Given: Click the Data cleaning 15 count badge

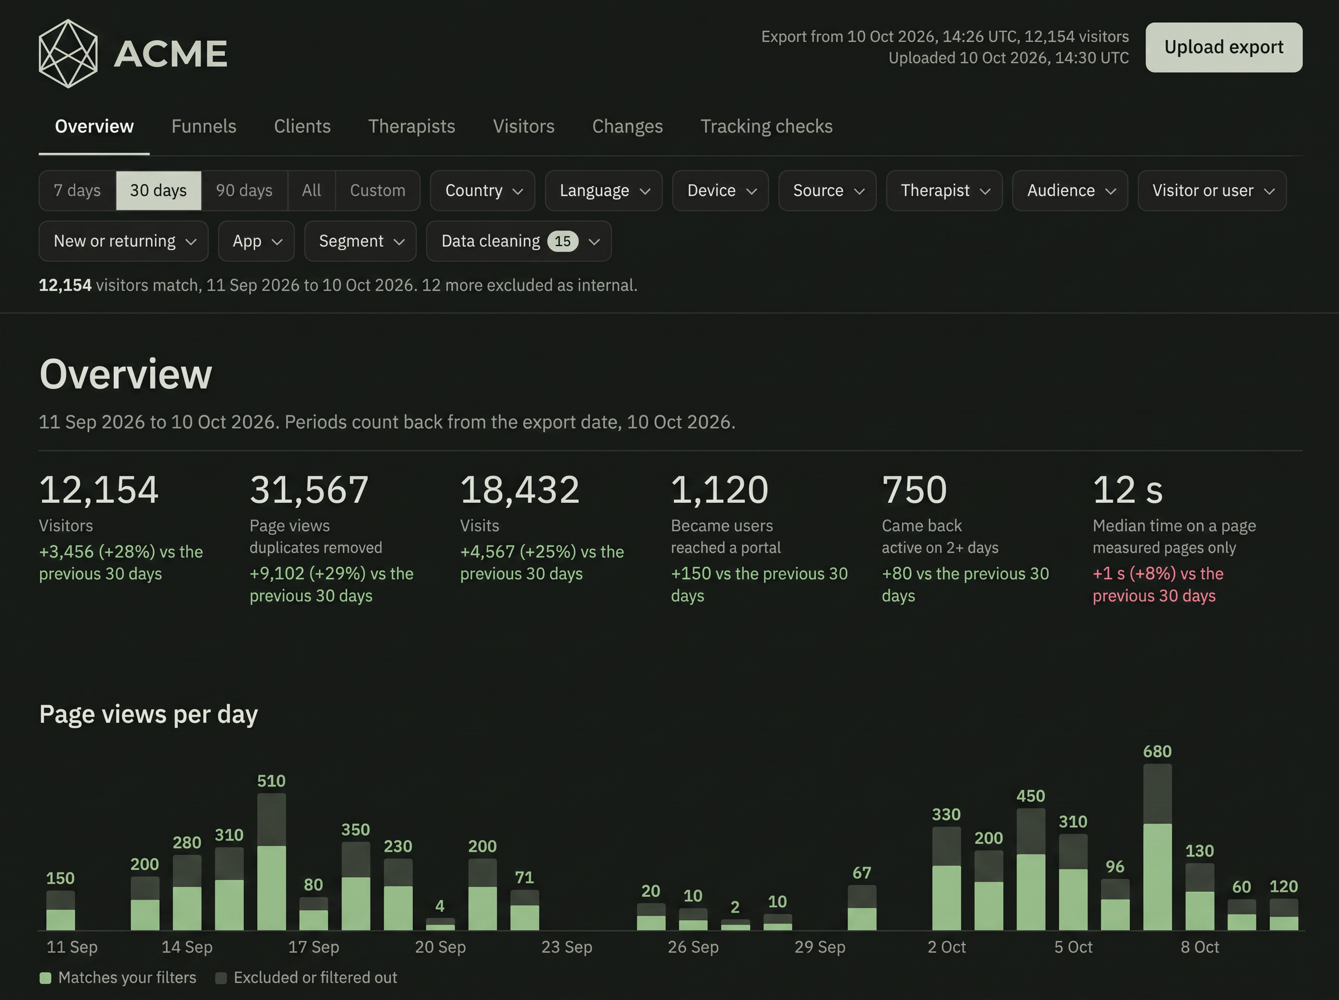Looking at the screenshot, I should 563,241.
